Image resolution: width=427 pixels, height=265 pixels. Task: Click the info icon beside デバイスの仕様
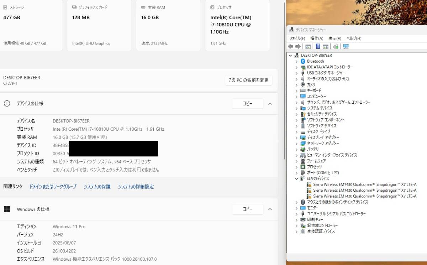point(7,104)
